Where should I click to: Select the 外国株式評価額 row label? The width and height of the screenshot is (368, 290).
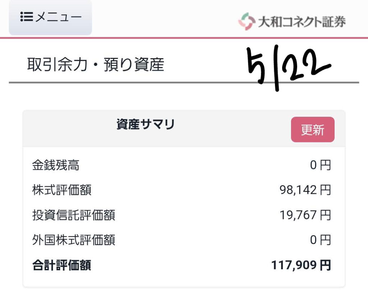click(74, 240)
